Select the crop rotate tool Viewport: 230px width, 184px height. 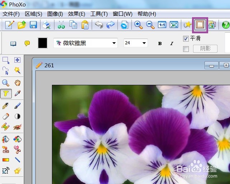(x=6, y=170)
